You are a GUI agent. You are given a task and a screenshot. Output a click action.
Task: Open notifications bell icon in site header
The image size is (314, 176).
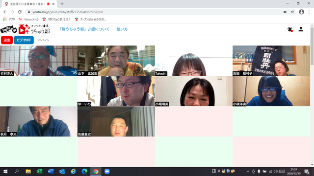(290, 29)
